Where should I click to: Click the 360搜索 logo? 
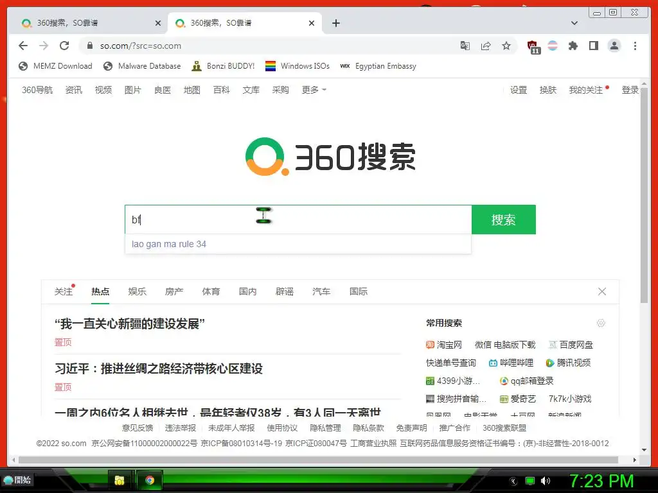click(330, 157)
